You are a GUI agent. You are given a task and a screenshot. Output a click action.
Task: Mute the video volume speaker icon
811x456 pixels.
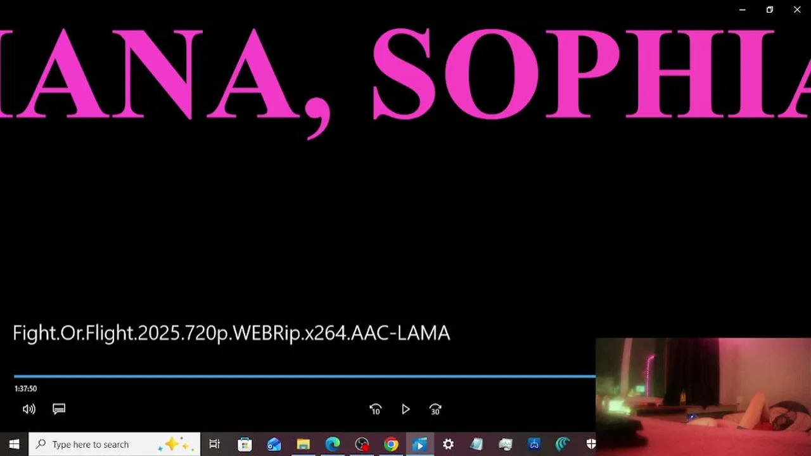coord(29,409)
